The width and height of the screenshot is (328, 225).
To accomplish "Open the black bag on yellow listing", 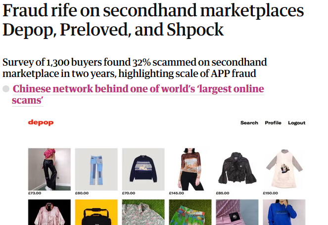I will 96,213.
